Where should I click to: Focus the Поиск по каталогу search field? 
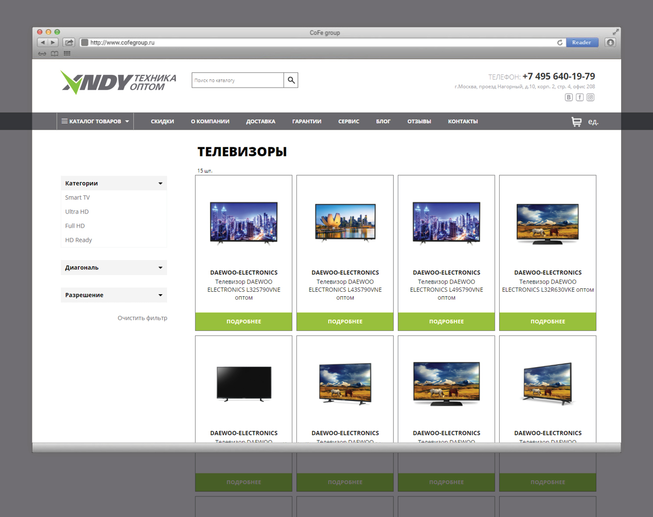[x=238, y=80]
